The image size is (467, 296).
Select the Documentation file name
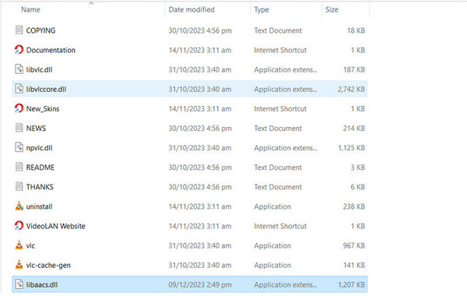(51, 50)
